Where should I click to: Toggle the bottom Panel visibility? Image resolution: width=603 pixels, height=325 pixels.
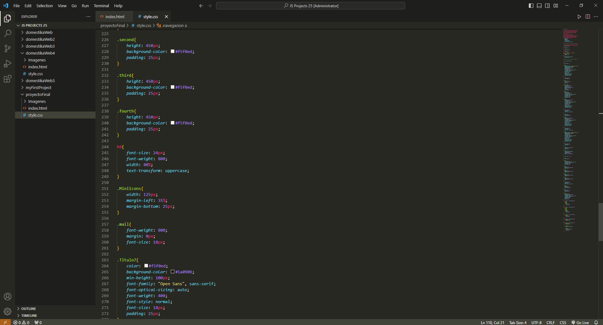539,6
